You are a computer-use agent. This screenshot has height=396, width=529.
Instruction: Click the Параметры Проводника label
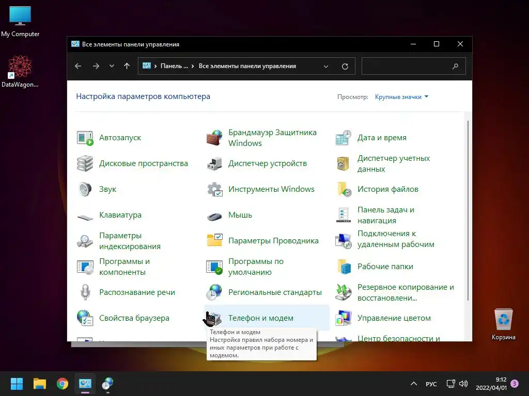point(273,241)
